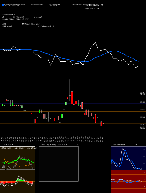
Task: Click the 'Stochastics & R' panel title
Action: (x=119, y=144)
